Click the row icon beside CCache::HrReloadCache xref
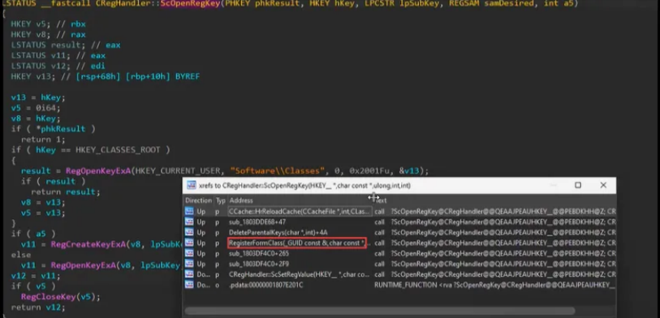Screen dimensions: 660x318 pyautogui.click(x=189, y=211)
